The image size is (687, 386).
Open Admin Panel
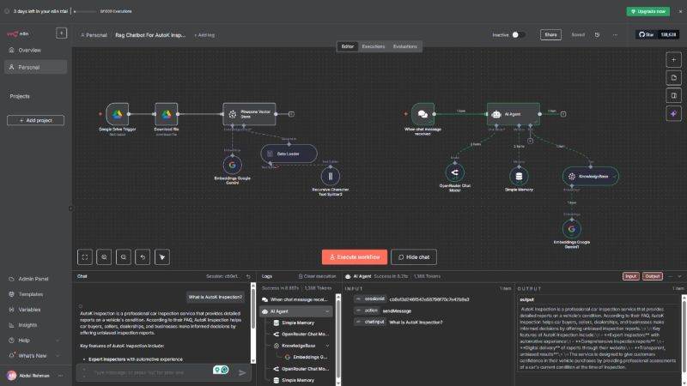(x=35, y=279)
